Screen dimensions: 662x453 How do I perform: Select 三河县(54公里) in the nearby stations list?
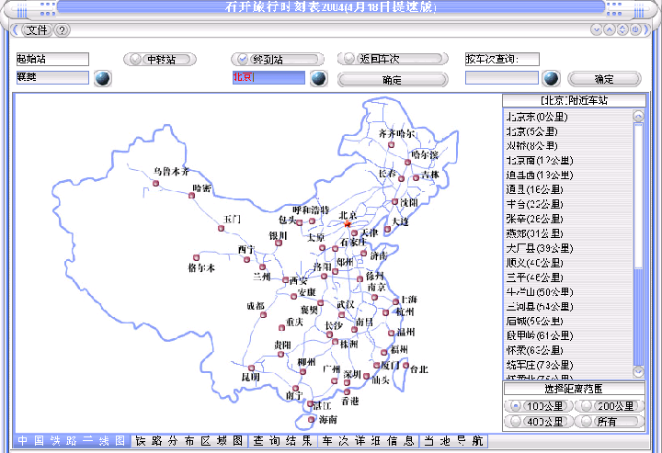pyautogui.click(x=568, y=307)
